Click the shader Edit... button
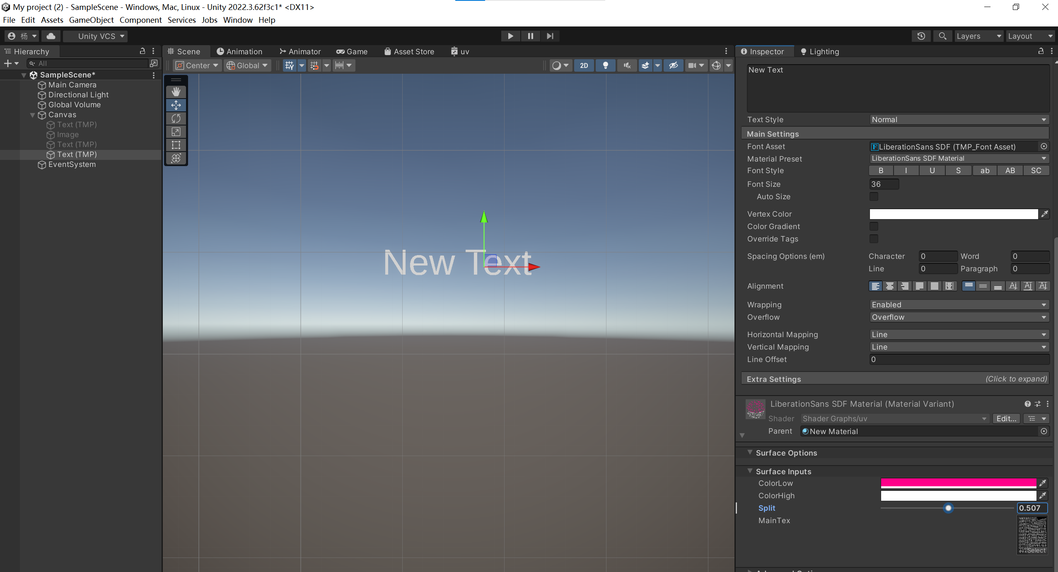Screen dimensions: 1058x572 click(x=1006, y=419)
